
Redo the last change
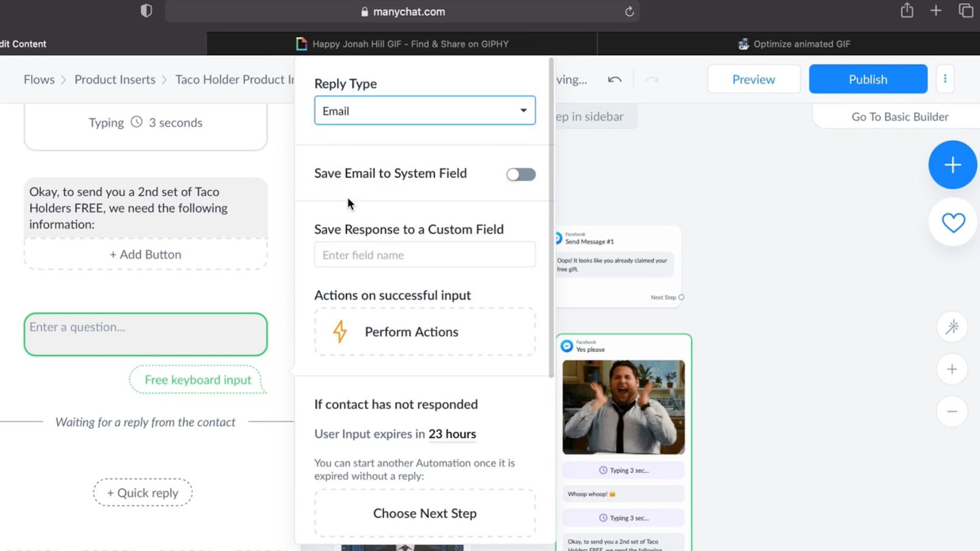pos(651,80)
